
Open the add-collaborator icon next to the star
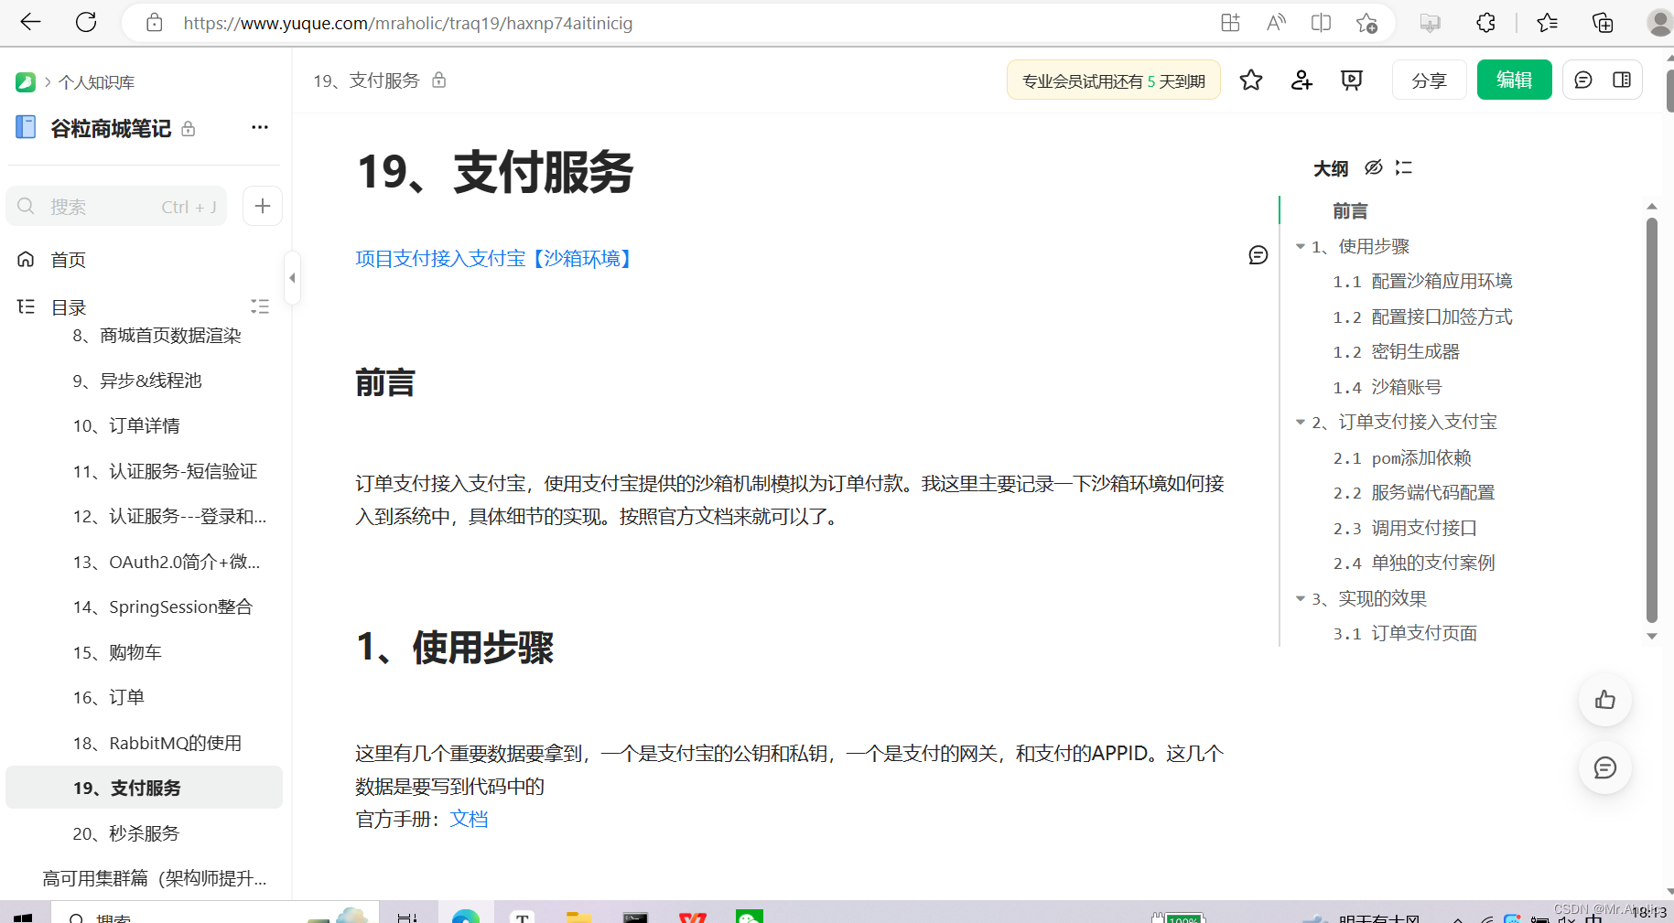tap(1301, 80)
